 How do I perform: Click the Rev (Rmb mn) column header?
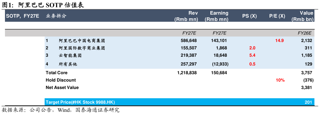pyautogui.click(x=186, y=16)
